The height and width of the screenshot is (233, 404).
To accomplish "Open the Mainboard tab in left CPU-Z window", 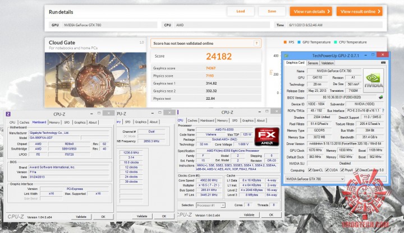I will tap(39, 122).
